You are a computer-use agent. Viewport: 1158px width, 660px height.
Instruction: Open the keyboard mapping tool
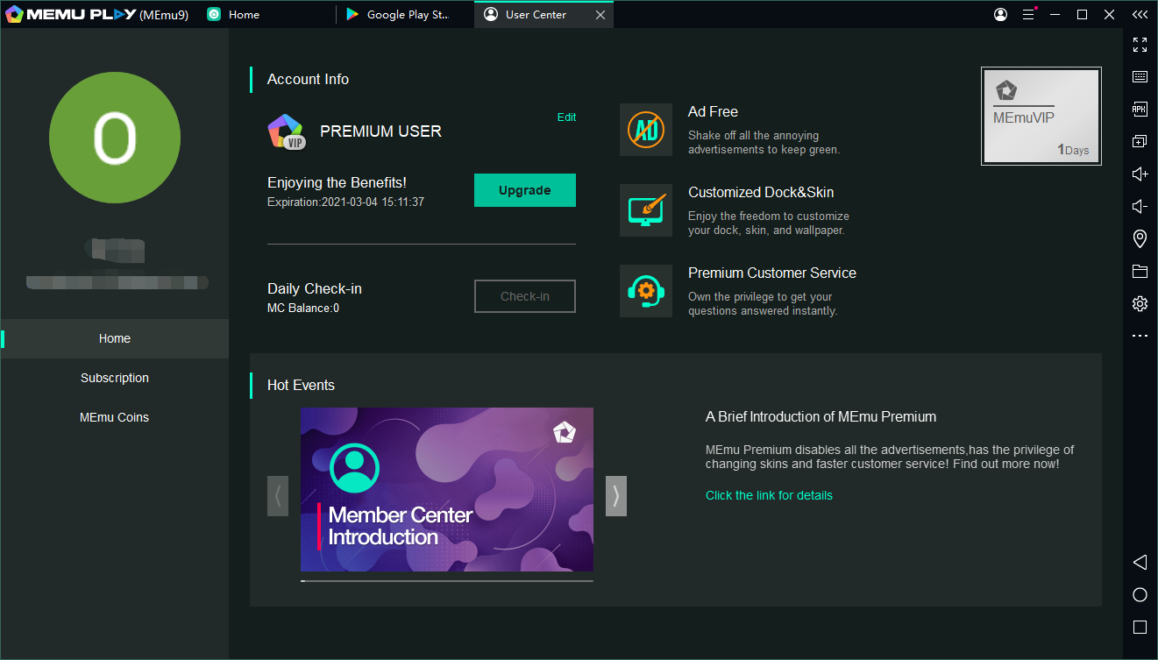tap(1140, 77)
